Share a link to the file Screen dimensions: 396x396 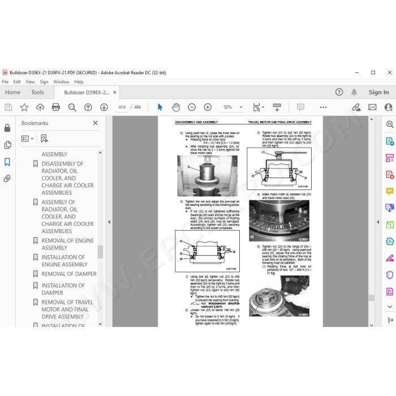point(356,107)
